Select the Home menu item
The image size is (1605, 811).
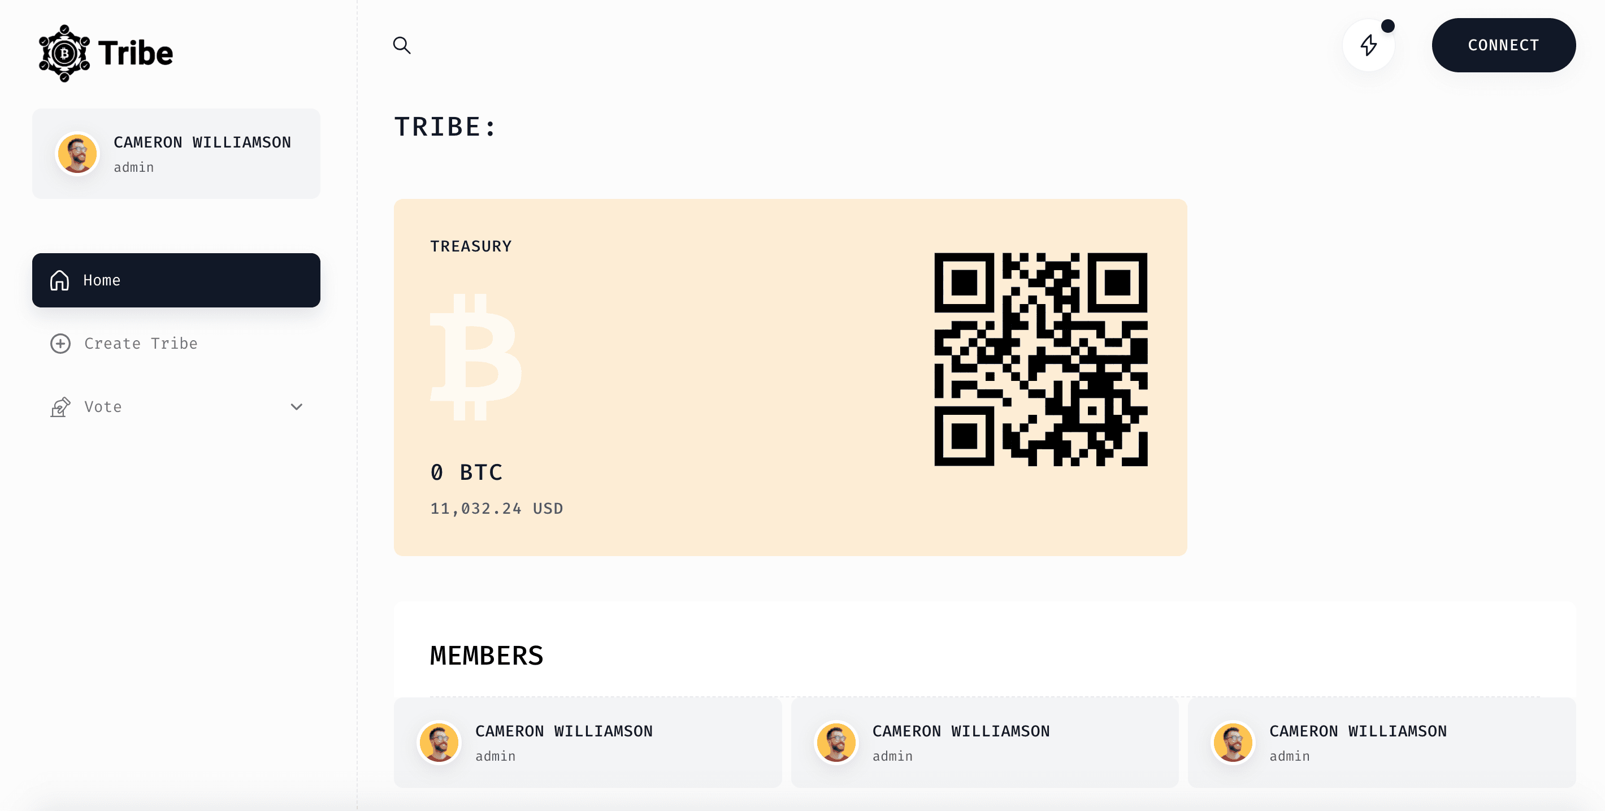176,280
